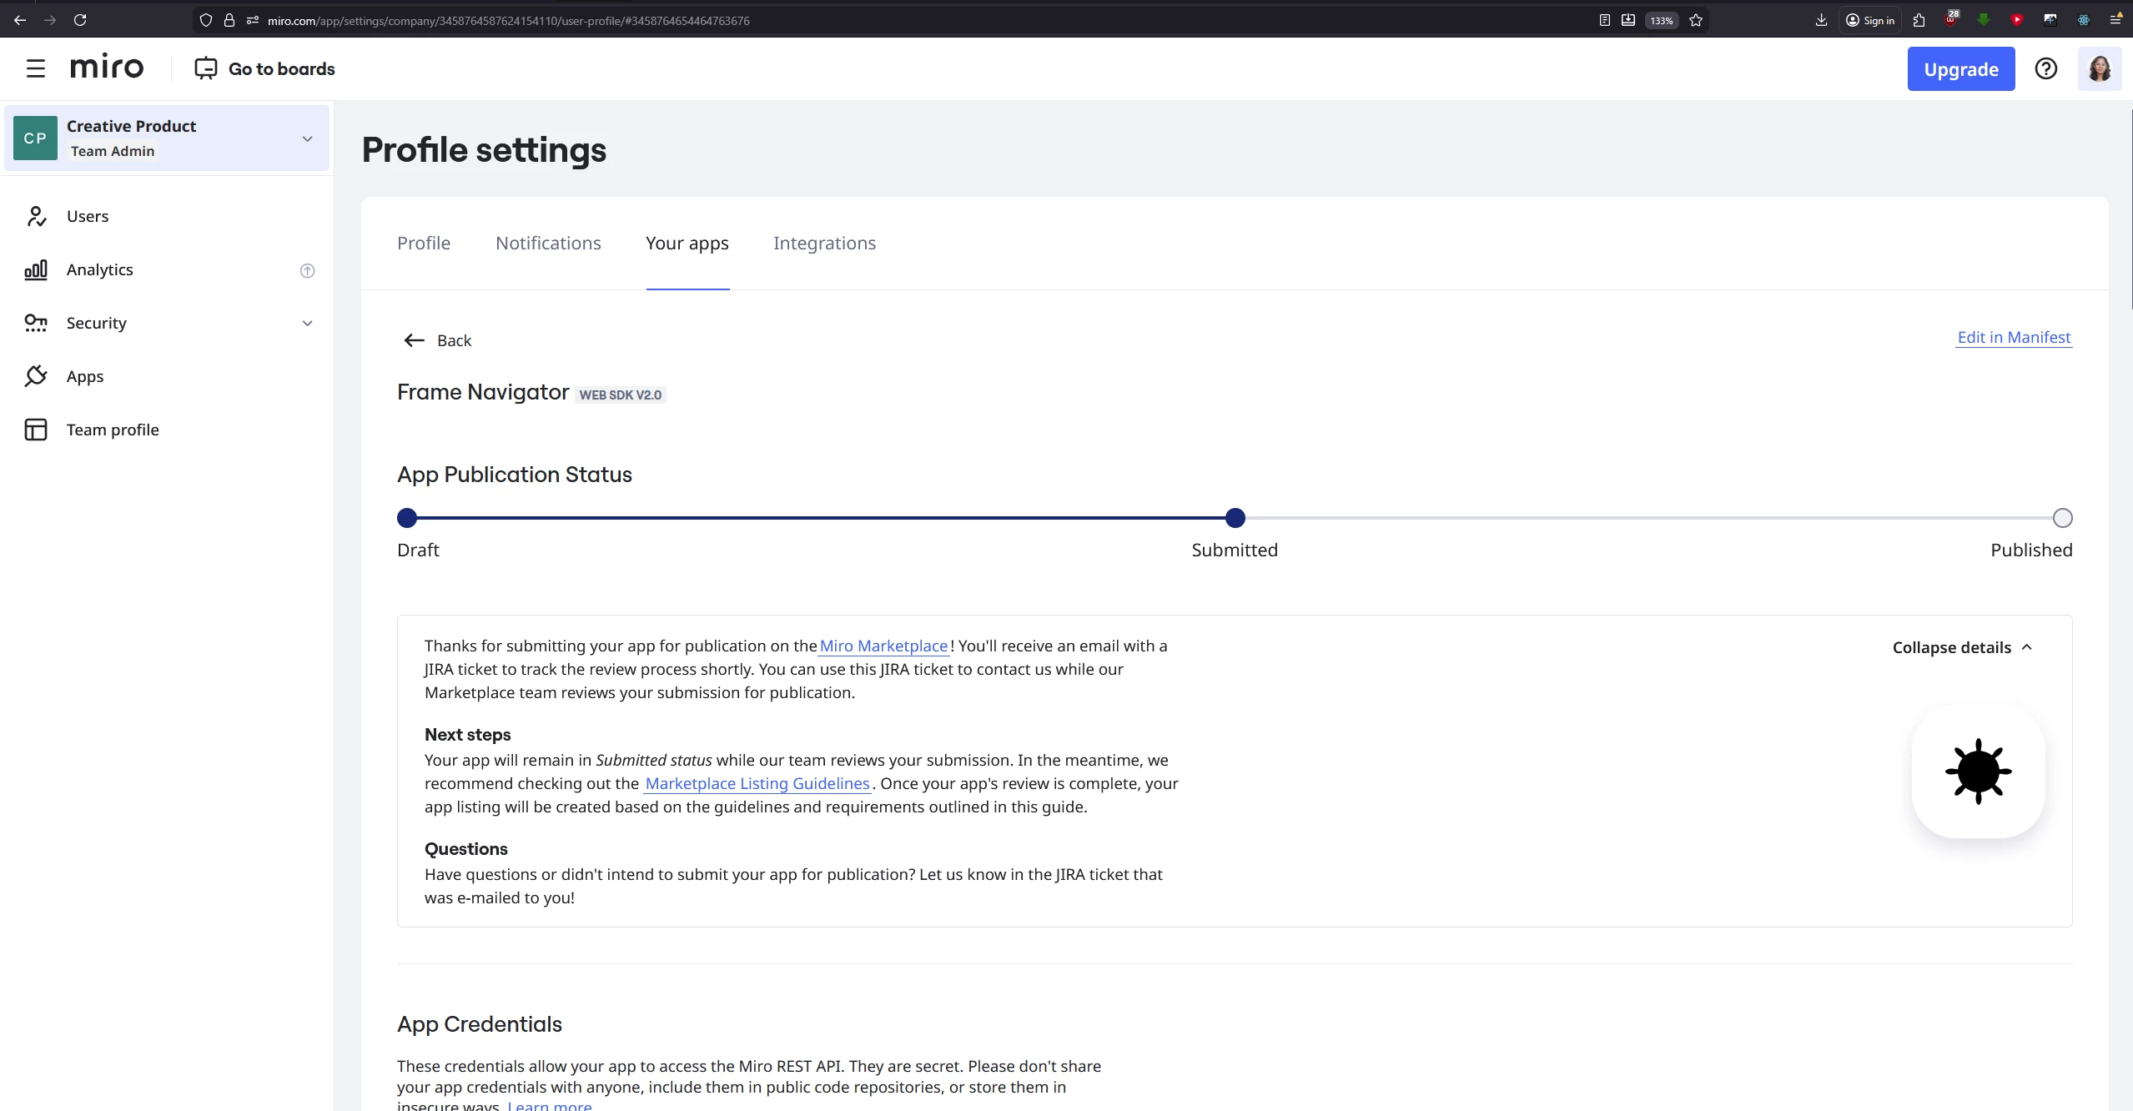
Task: Click the Upgrade button
Action: point(1960,69)
